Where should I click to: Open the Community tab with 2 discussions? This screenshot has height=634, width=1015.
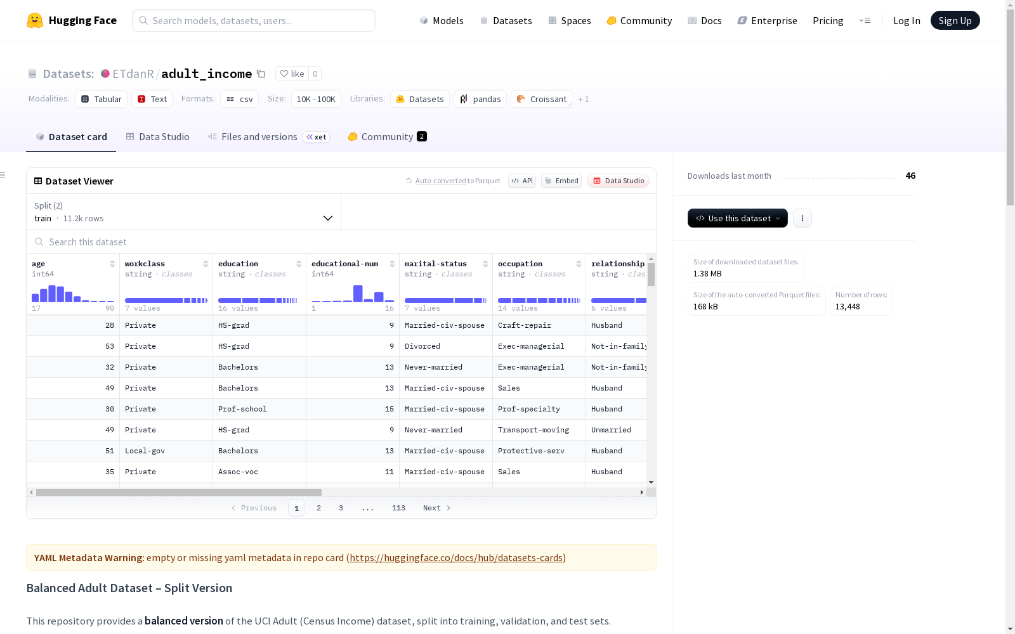tap(387, 137)
